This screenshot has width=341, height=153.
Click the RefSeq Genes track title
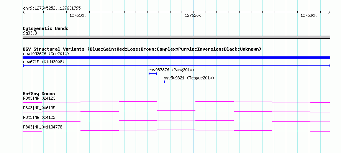click(x=39, y=94)
